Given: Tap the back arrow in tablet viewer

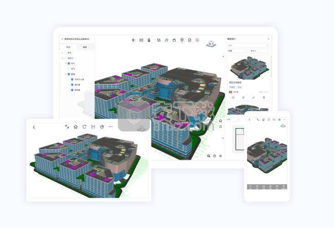Looking at the screenshot, I should pyautogui.click(x=34, y=127).
